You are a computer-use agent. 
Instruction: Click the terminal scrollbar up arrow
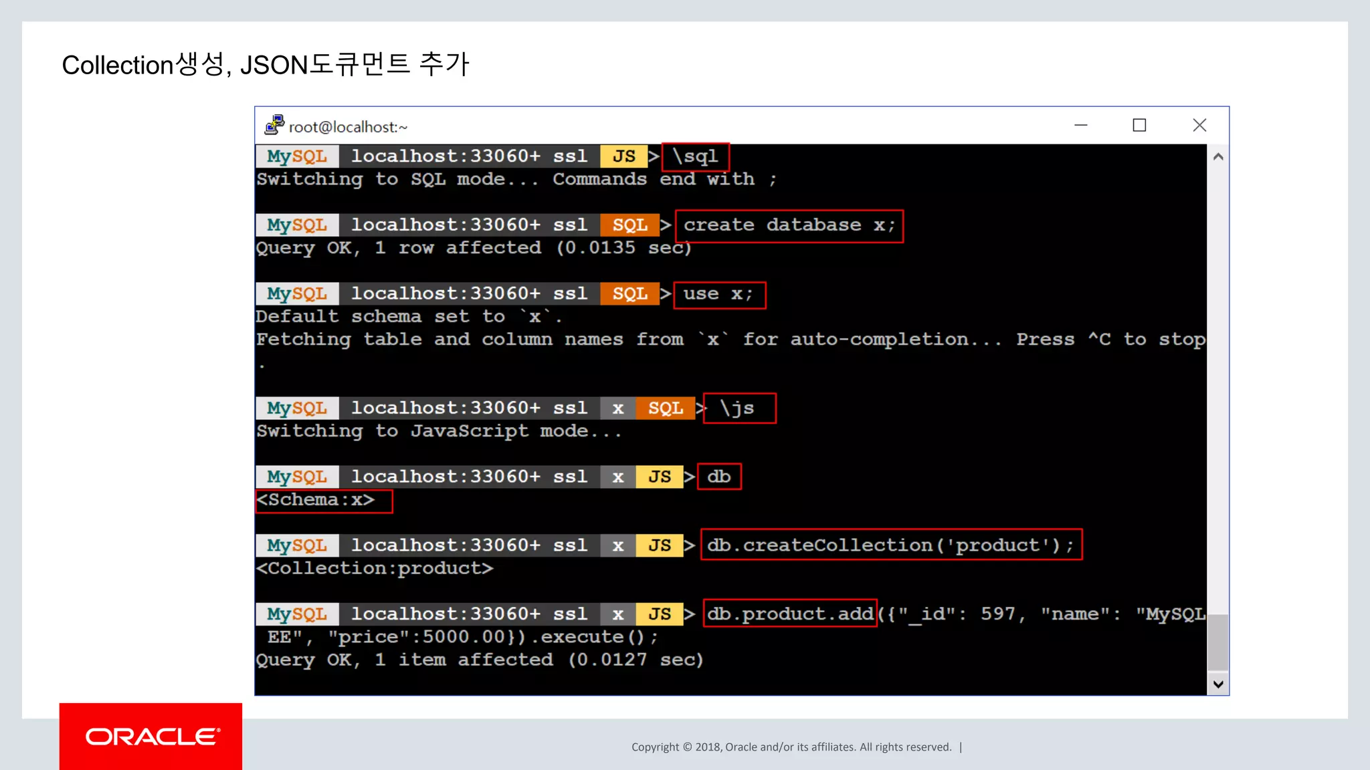coord(1218,156)
